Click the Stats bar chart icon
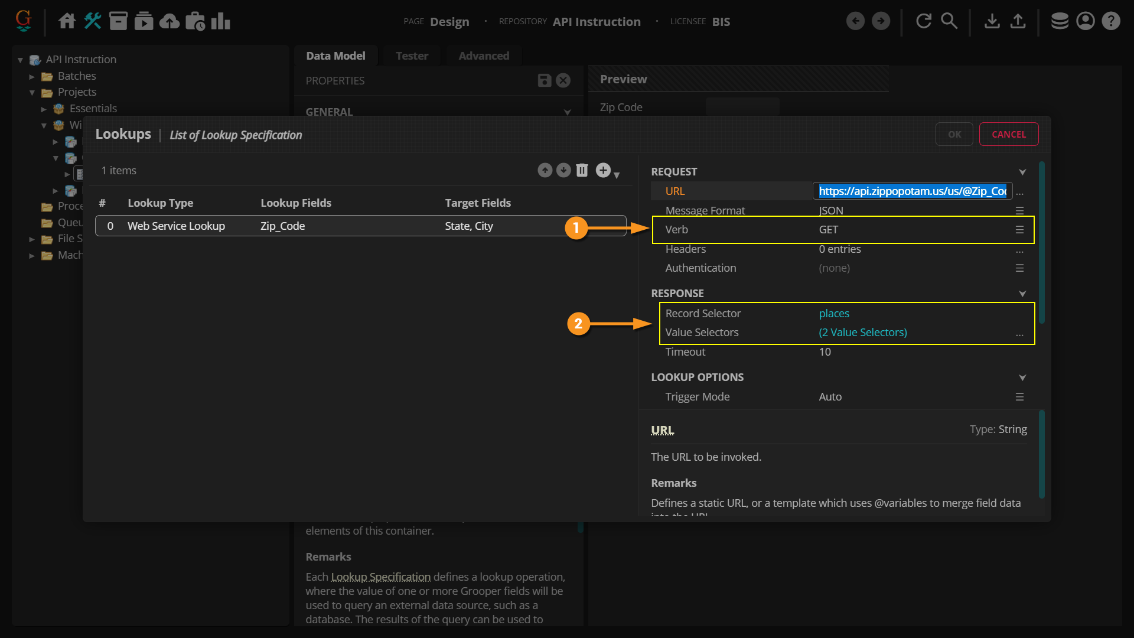The image size is (1134, 638). point(220,21)
